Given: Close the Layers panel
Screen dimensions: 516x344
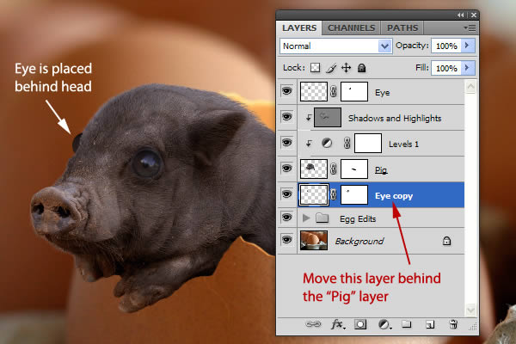Looking at the screenshot, I should (474, 15).
